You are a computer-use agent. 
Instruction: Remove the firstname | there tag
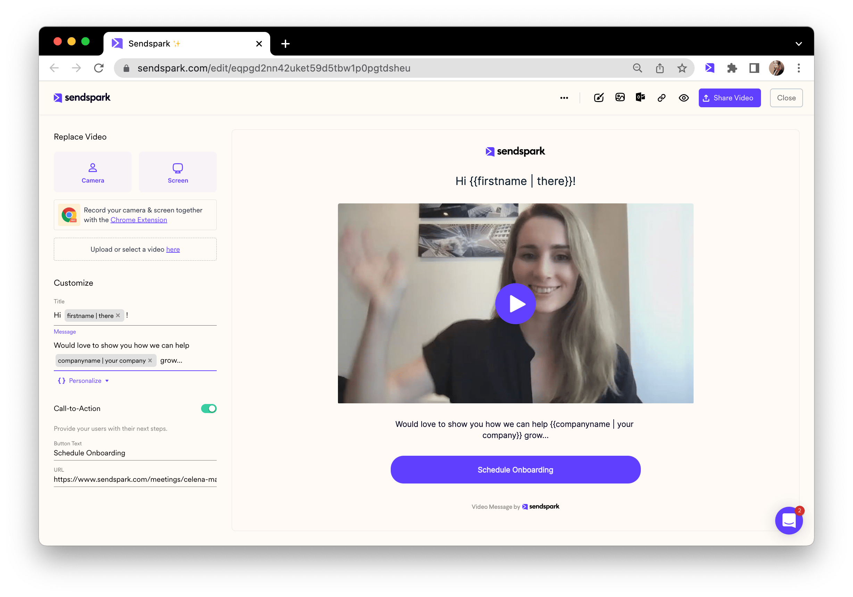(x=118, y=316)
